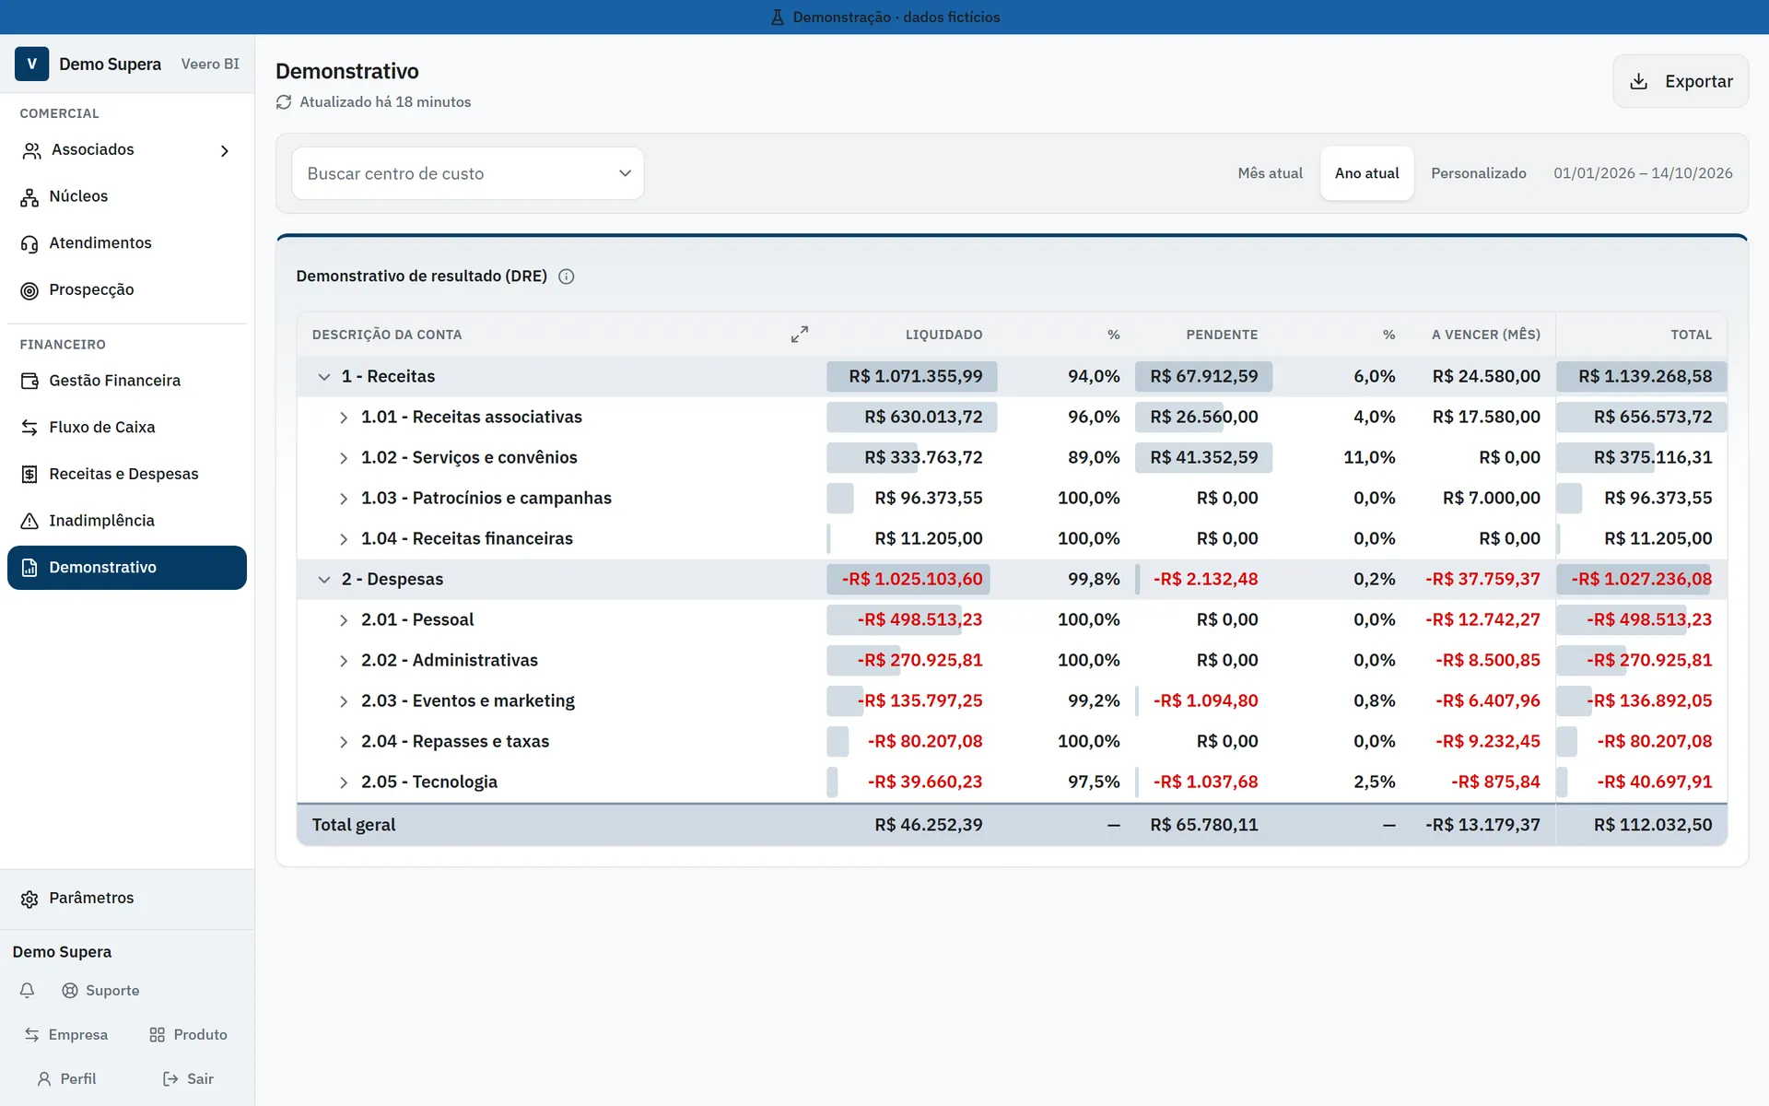Image resolution: width=1769 pixels, height=1106 pixels.
Task: Open the Demonstrativo sidebar item
Action: (x=127, y=568)
